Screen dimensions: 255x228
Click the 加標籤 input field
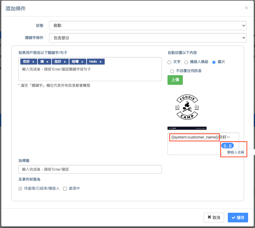(x=90, y=169)
